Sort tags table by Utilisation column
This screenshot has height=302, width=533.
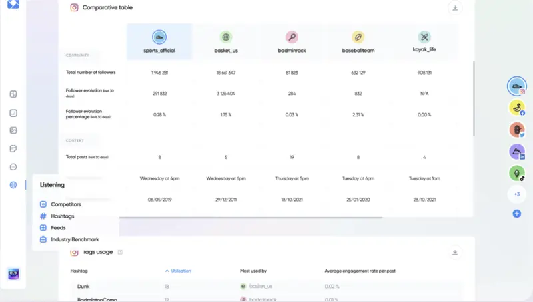pyautogui.click(x=179, y=271)
